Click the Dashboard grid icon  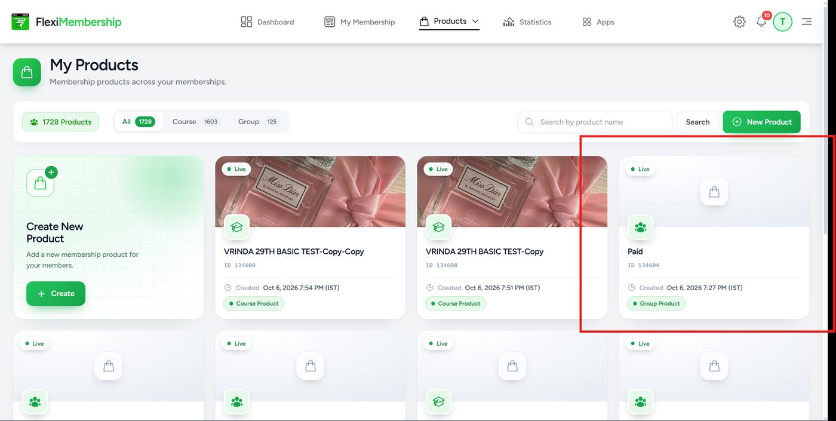[x=246, y=22]
